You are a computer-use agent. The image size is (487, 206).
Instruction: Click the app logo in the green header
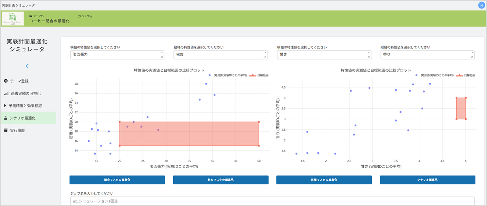click(12, 19)
